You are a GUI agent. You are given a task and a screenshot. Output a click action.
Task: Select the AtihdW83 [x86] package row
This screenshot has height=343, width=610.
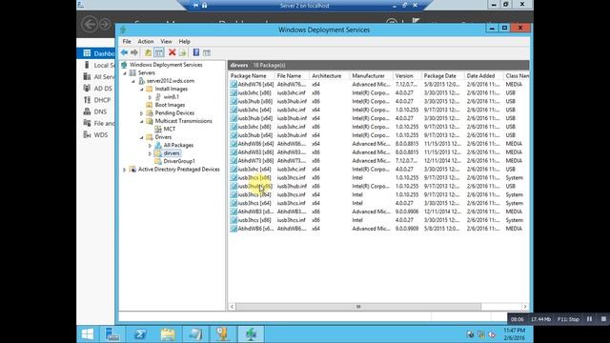(379, 152)
